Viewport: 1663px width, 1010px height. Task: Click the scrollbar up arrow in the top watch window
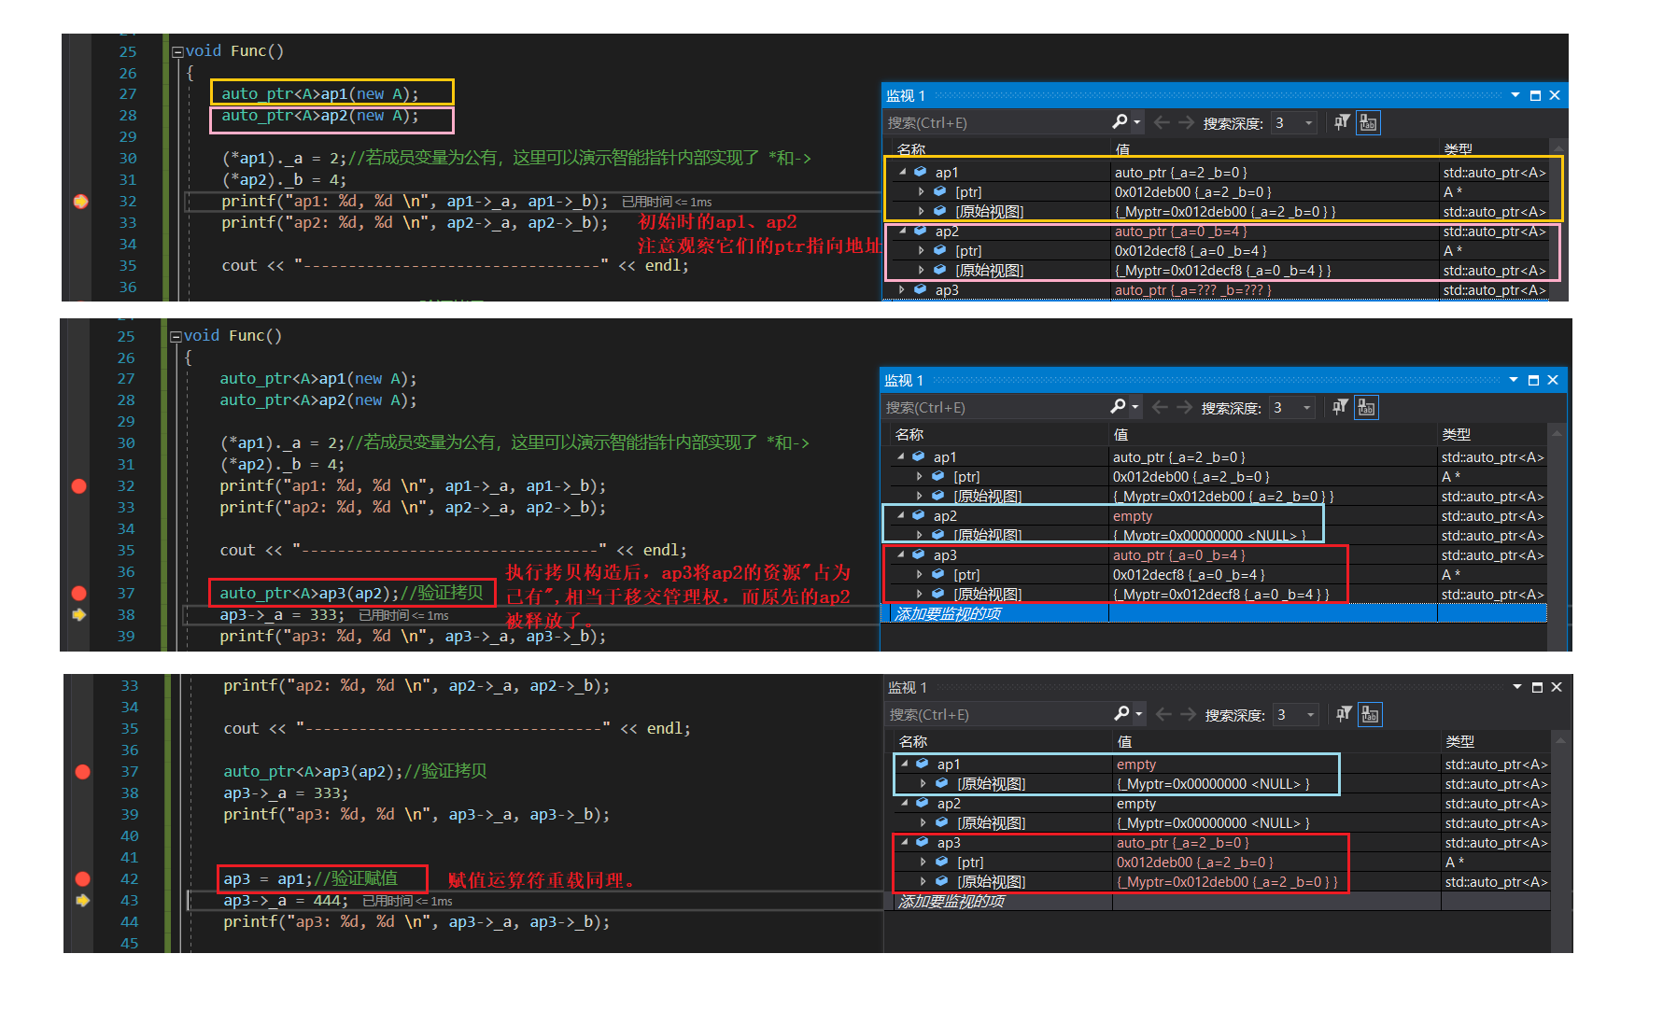[1557, 149]
